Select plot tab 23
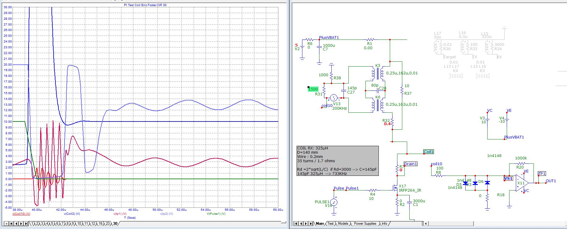This screenshot has height=229, width=567. point(108,224)
